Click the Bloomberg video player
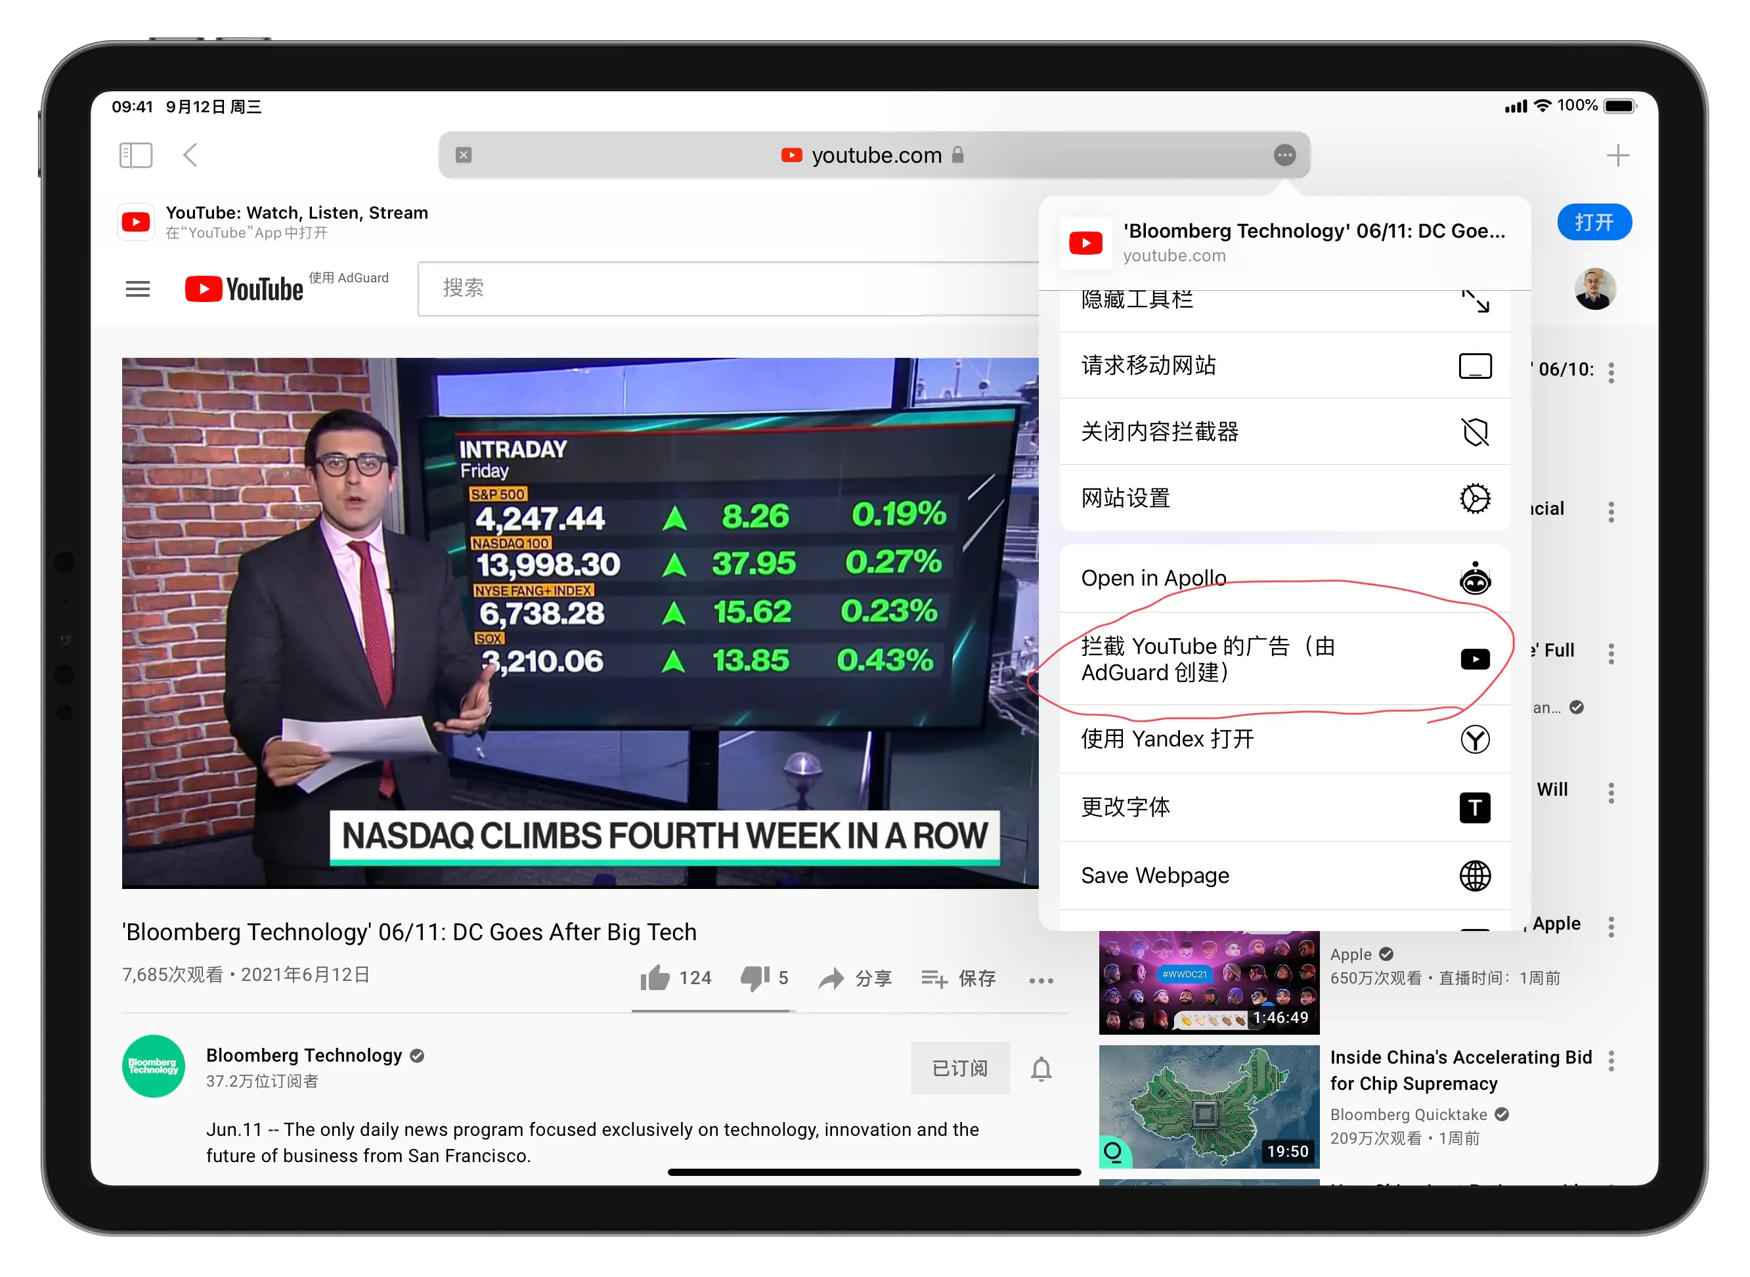 coord(580,623)
